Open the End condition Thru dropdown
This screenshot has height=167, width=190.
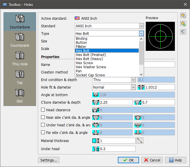click(133, 80)
